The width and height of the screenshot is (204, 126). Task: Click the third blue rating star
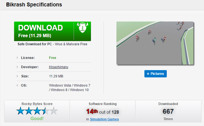tap(37, 111)
